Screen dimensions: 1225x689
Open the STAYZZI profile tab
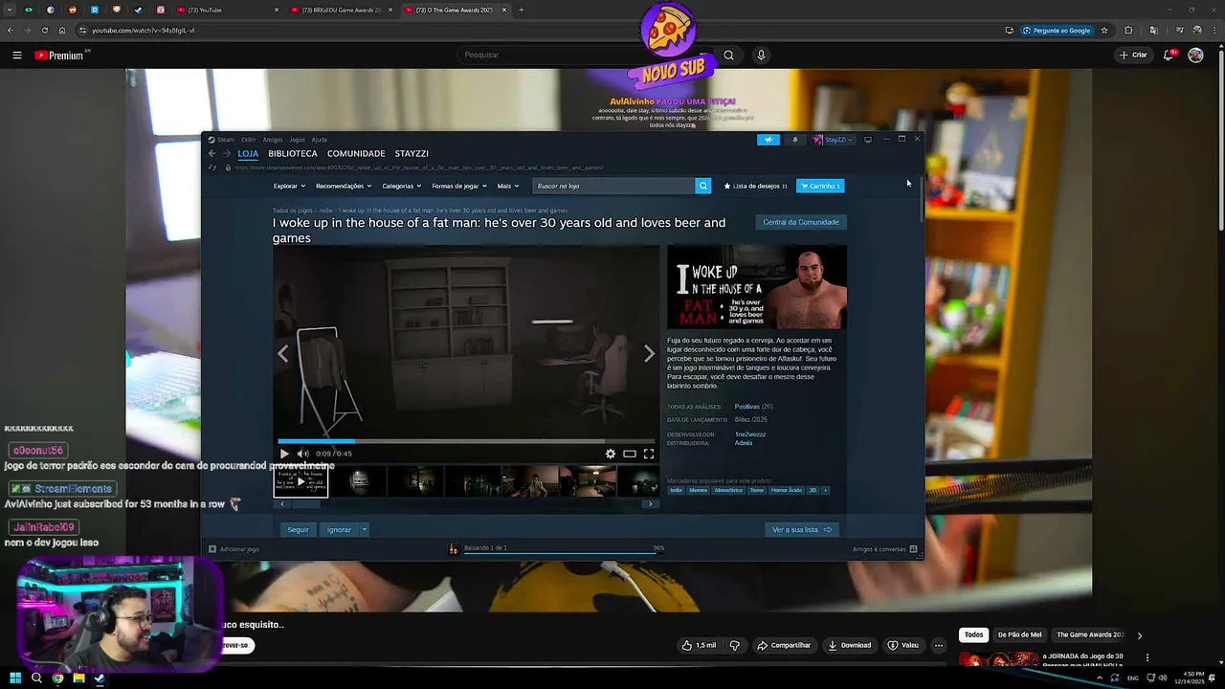tap(412, 153)
